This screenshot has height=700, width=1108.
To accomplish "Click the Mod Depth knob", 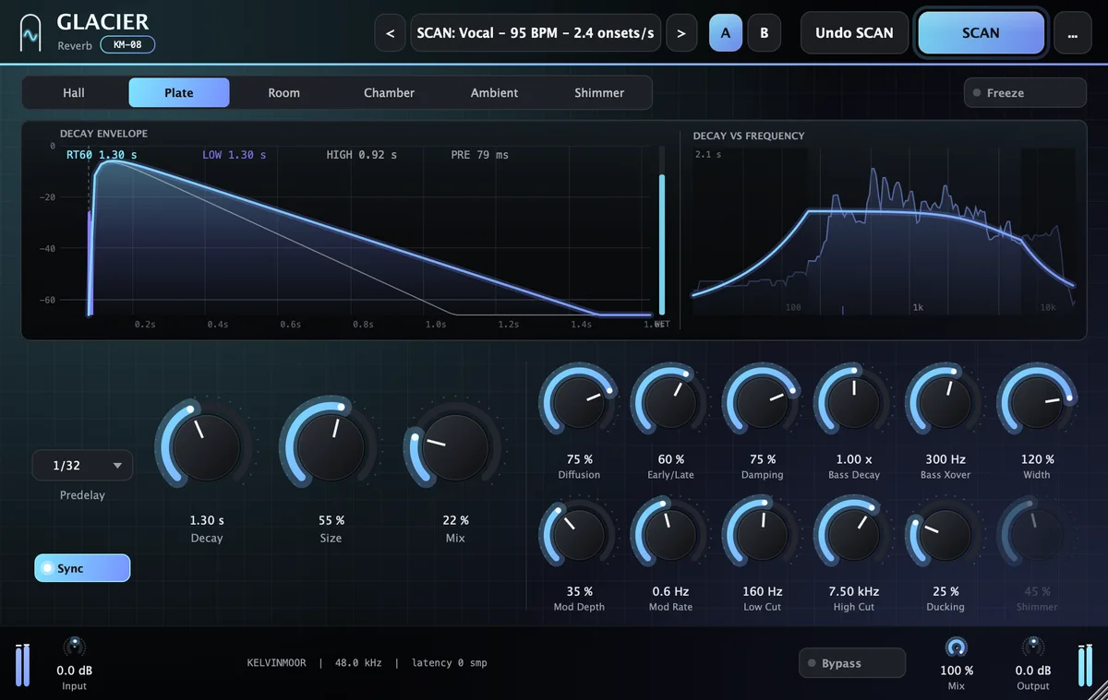I will [x=579, y=534].
